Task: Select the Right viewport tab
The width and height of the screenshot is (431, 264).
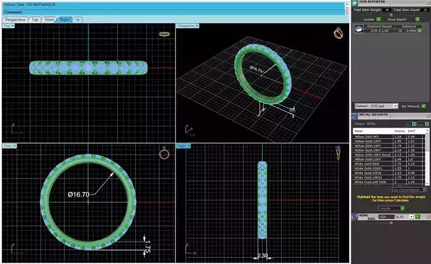Action: tap(64, 20)
